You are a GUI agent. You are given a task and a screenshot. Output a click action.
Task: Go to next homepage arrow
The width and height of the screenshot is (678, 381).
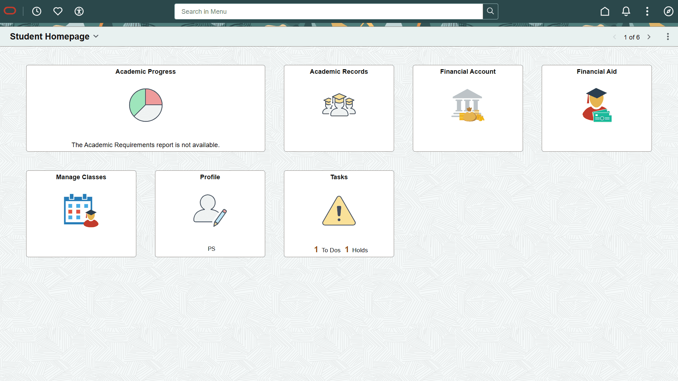point(649,37)
